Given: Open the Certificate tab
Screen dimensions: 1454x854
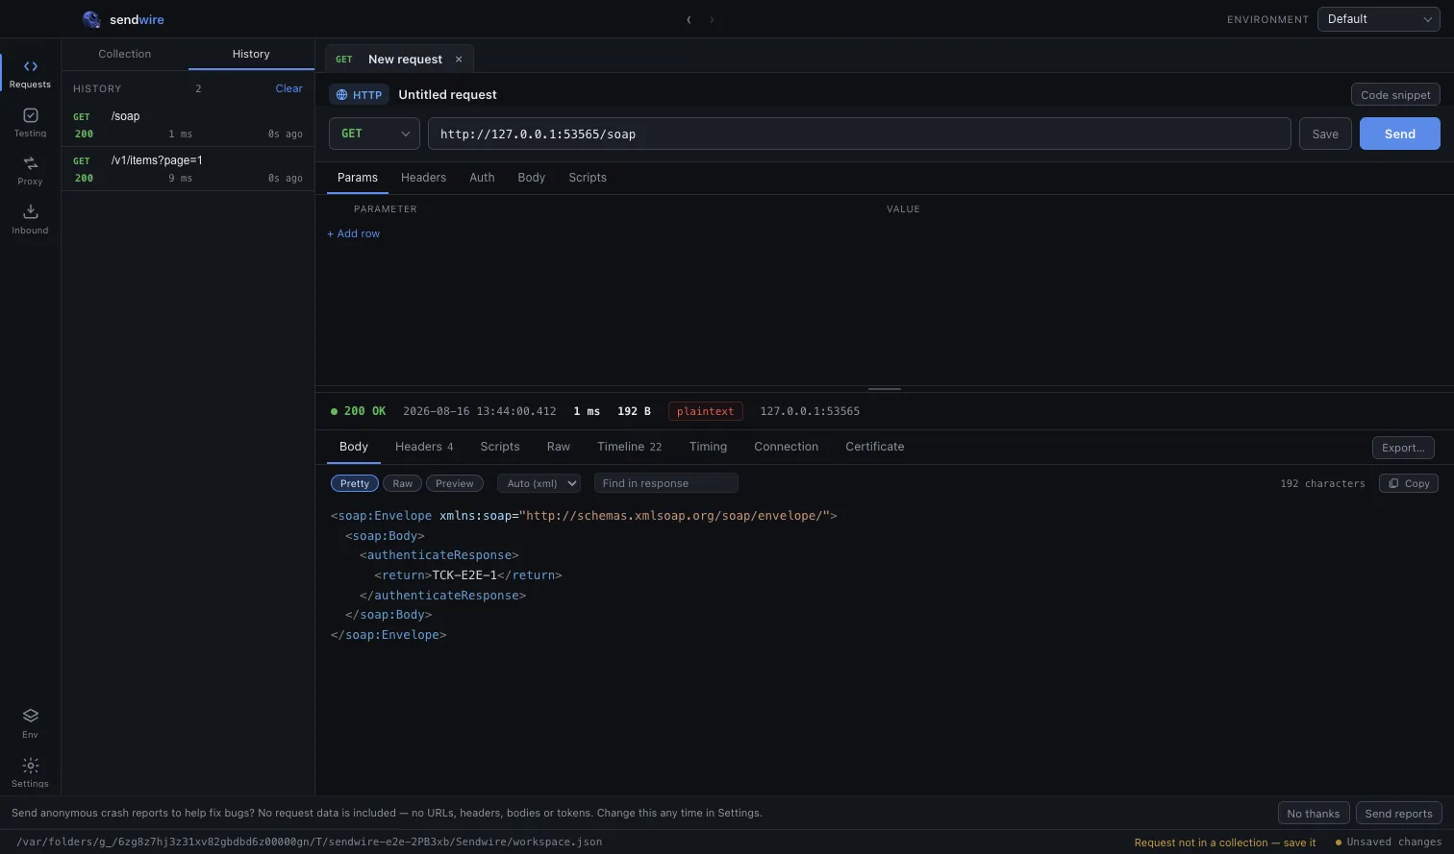Looking at the screenshot, I should (875, 447).
